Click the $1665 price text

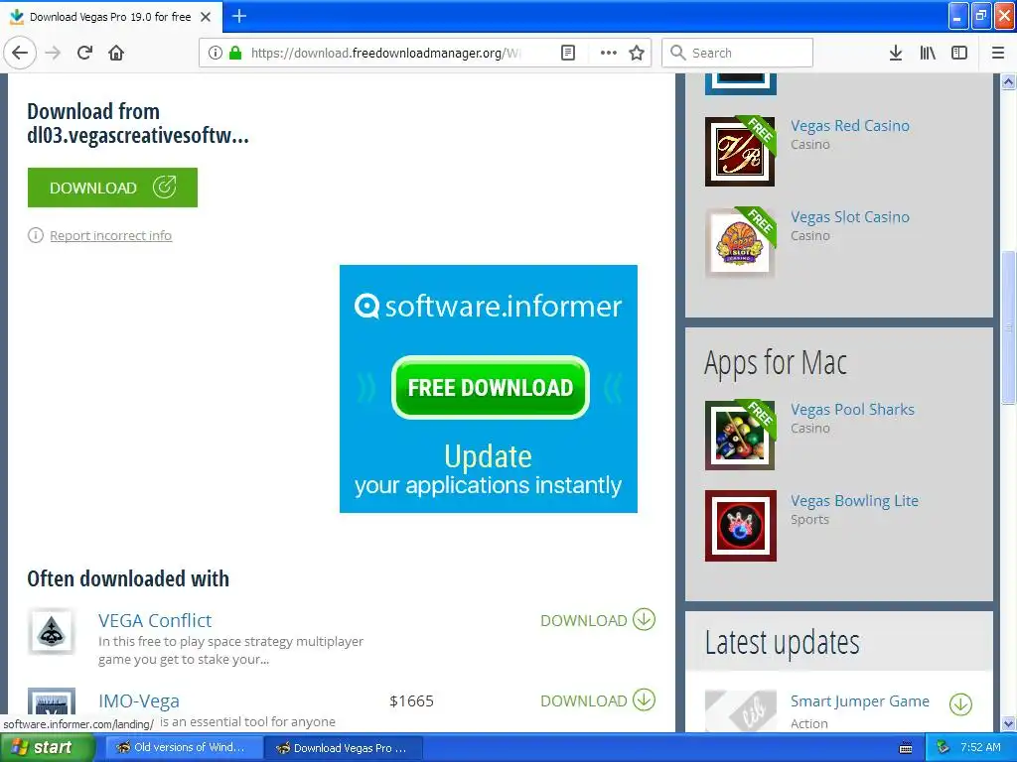click(x=411, y=700)
